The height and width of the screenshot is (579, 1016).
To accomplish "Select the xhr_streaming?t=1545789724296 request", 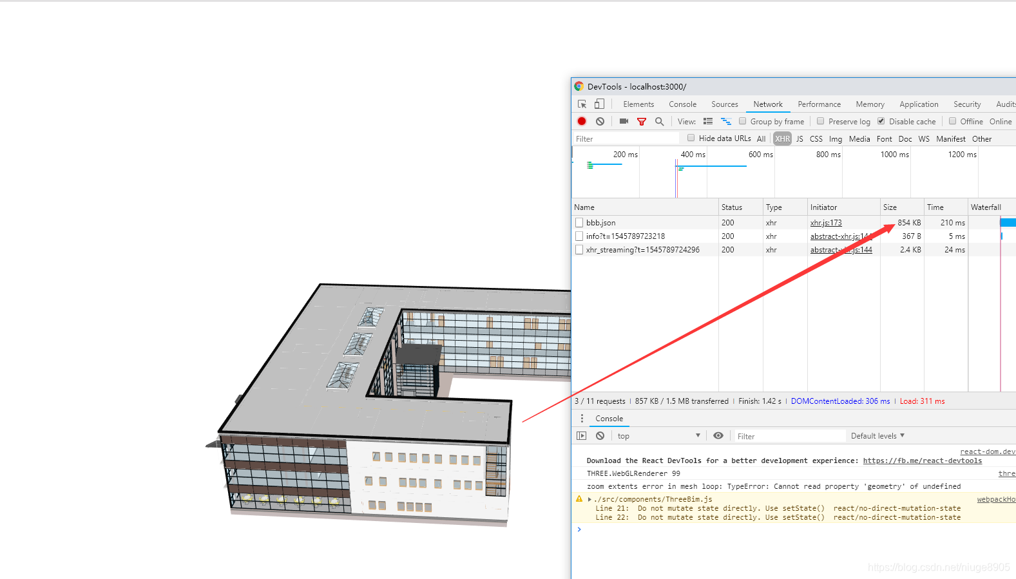I will pyautogui.click(x=642, y=250).
